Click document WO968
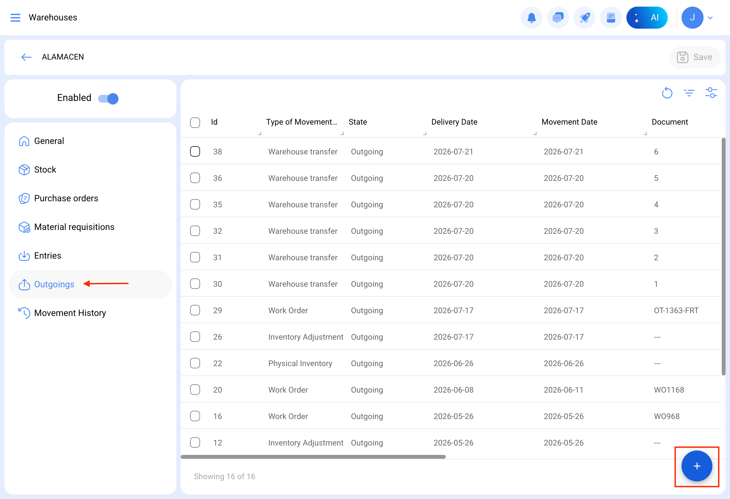Viewport: 730px width, 499px height. pos(667,416)
